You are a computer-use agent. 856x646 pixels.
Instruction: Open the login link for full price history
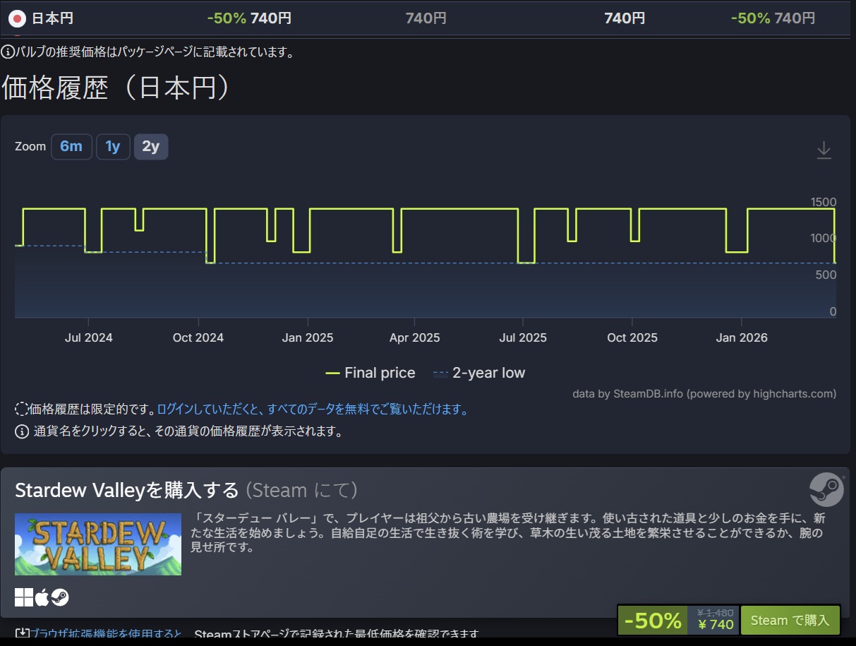click(312, 409)
